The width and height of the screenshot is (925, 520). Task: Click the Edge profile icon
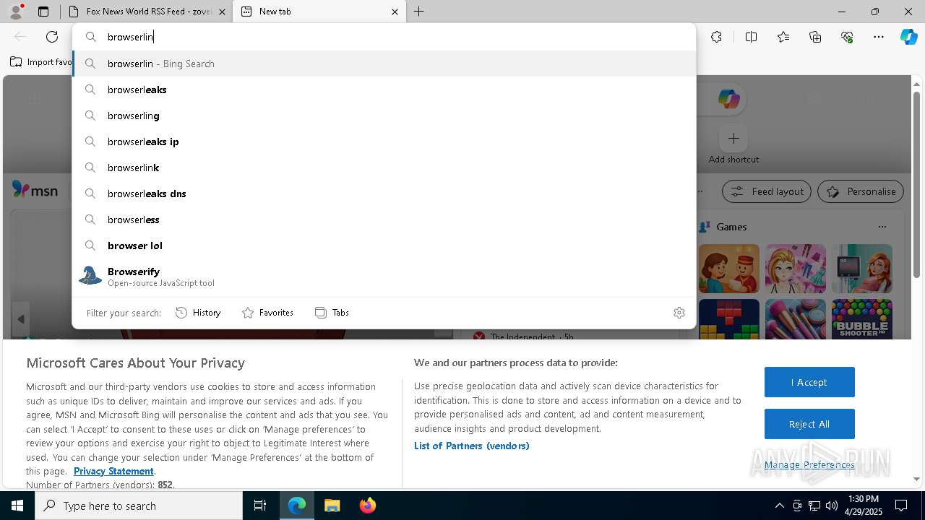click(16, 12)
